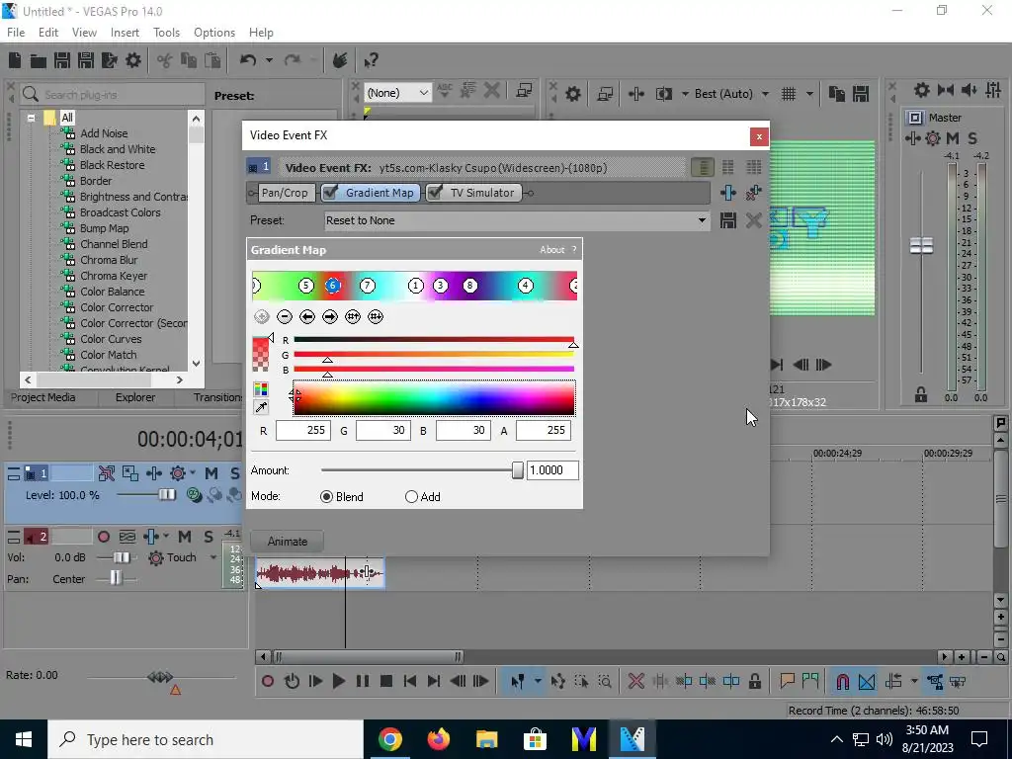Click the Master bus FX gear icon
The height and width of the screenshot is (759, 1012).
pyautogui.click(x=933, y=138)
